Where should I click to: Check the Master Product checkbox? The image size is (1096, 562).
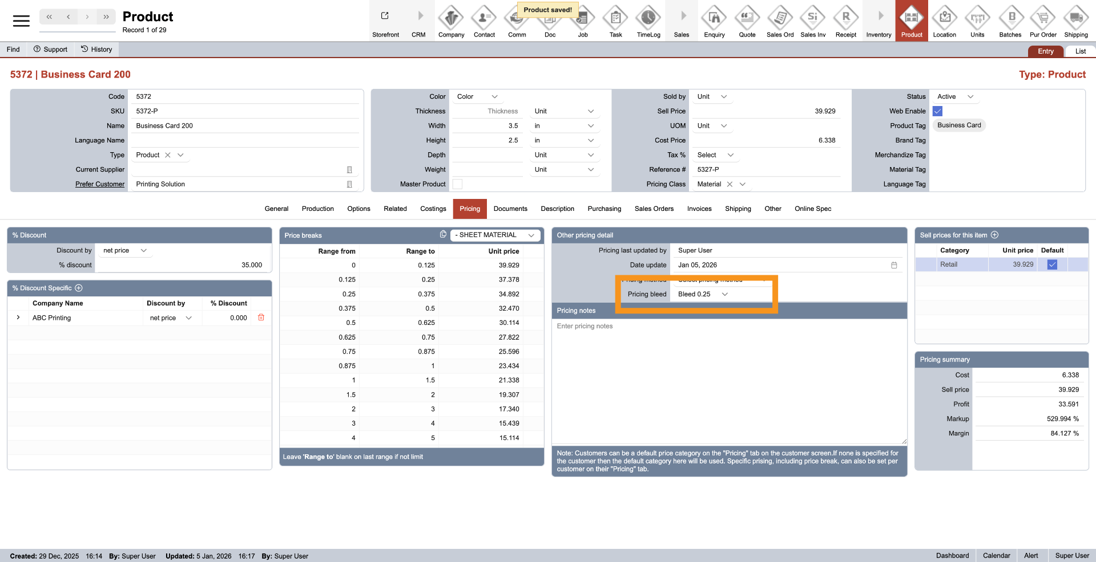457,184
